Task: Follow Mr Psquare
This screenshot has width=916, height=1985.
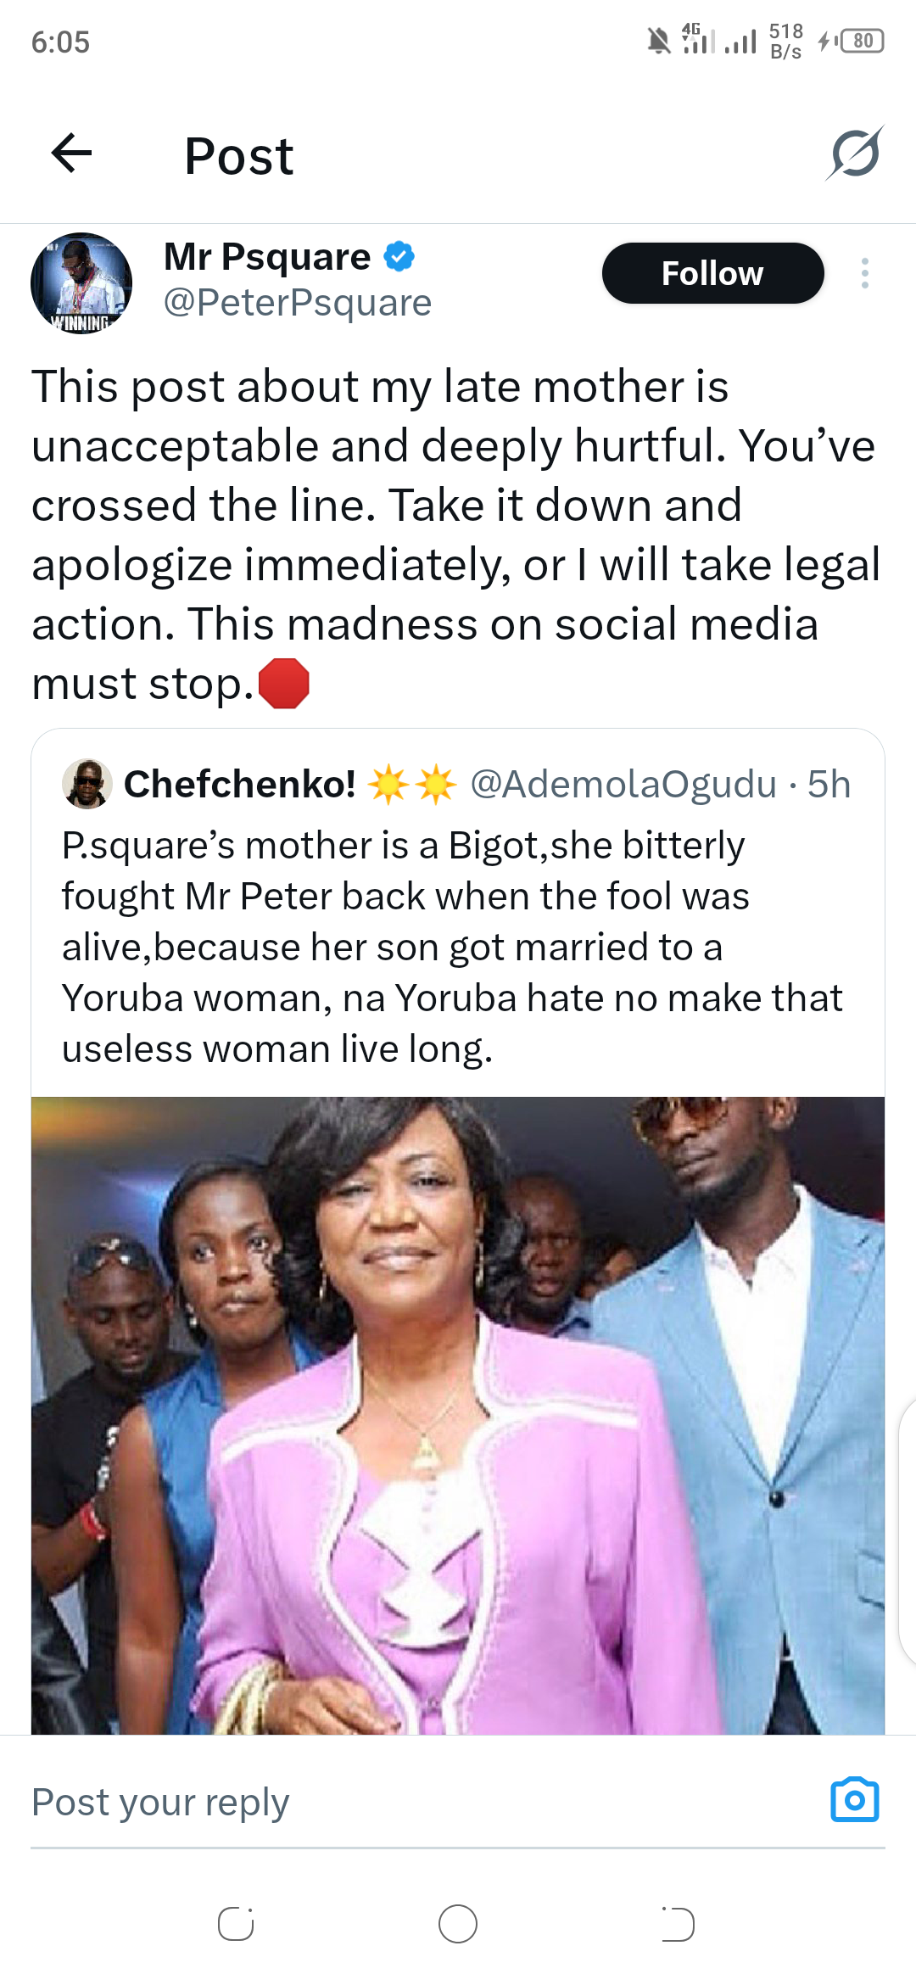Action: pos(712,273)
